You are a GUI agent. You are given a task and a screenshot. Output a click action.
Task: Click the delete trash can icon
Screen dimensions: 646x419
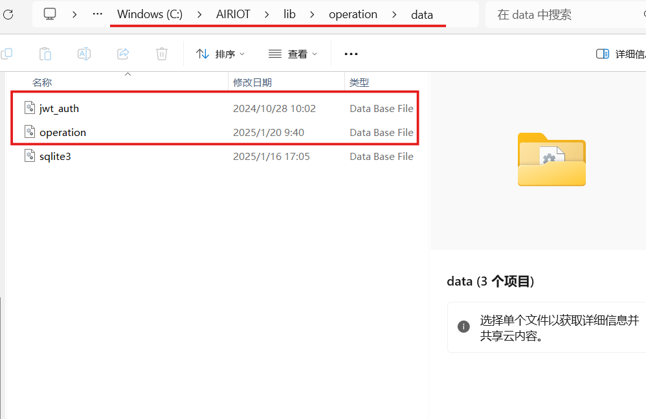(x=162, y=54)
